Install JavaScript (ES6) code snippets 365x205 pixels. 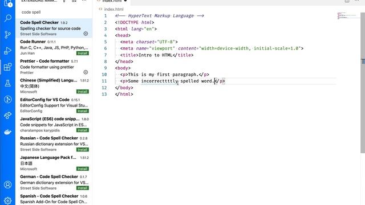(83, 130)
